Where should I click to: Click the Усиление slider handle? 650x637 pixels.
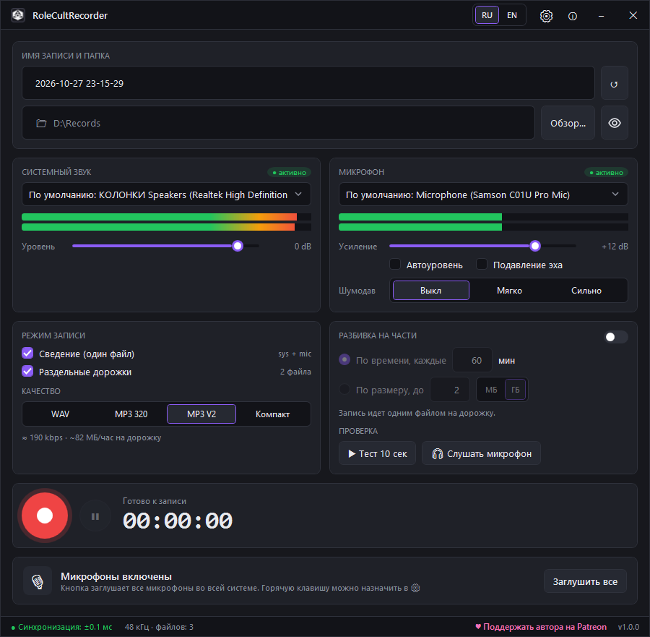pos(535,246)
